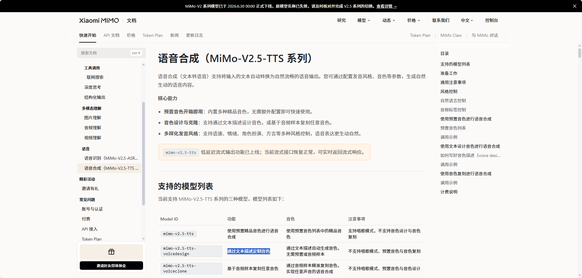Click the 文档 label beside the logo
The width and height of the screenshot is (582, 278).
[x=131, y=20]
